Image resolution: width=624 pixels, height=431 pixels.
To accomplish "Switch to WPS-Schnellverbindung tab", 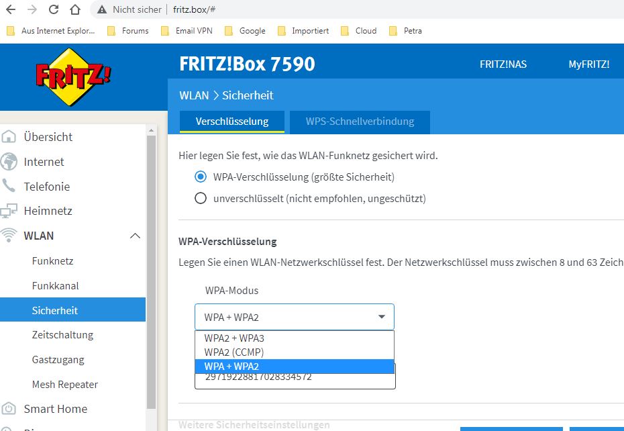I will point(360,122).
